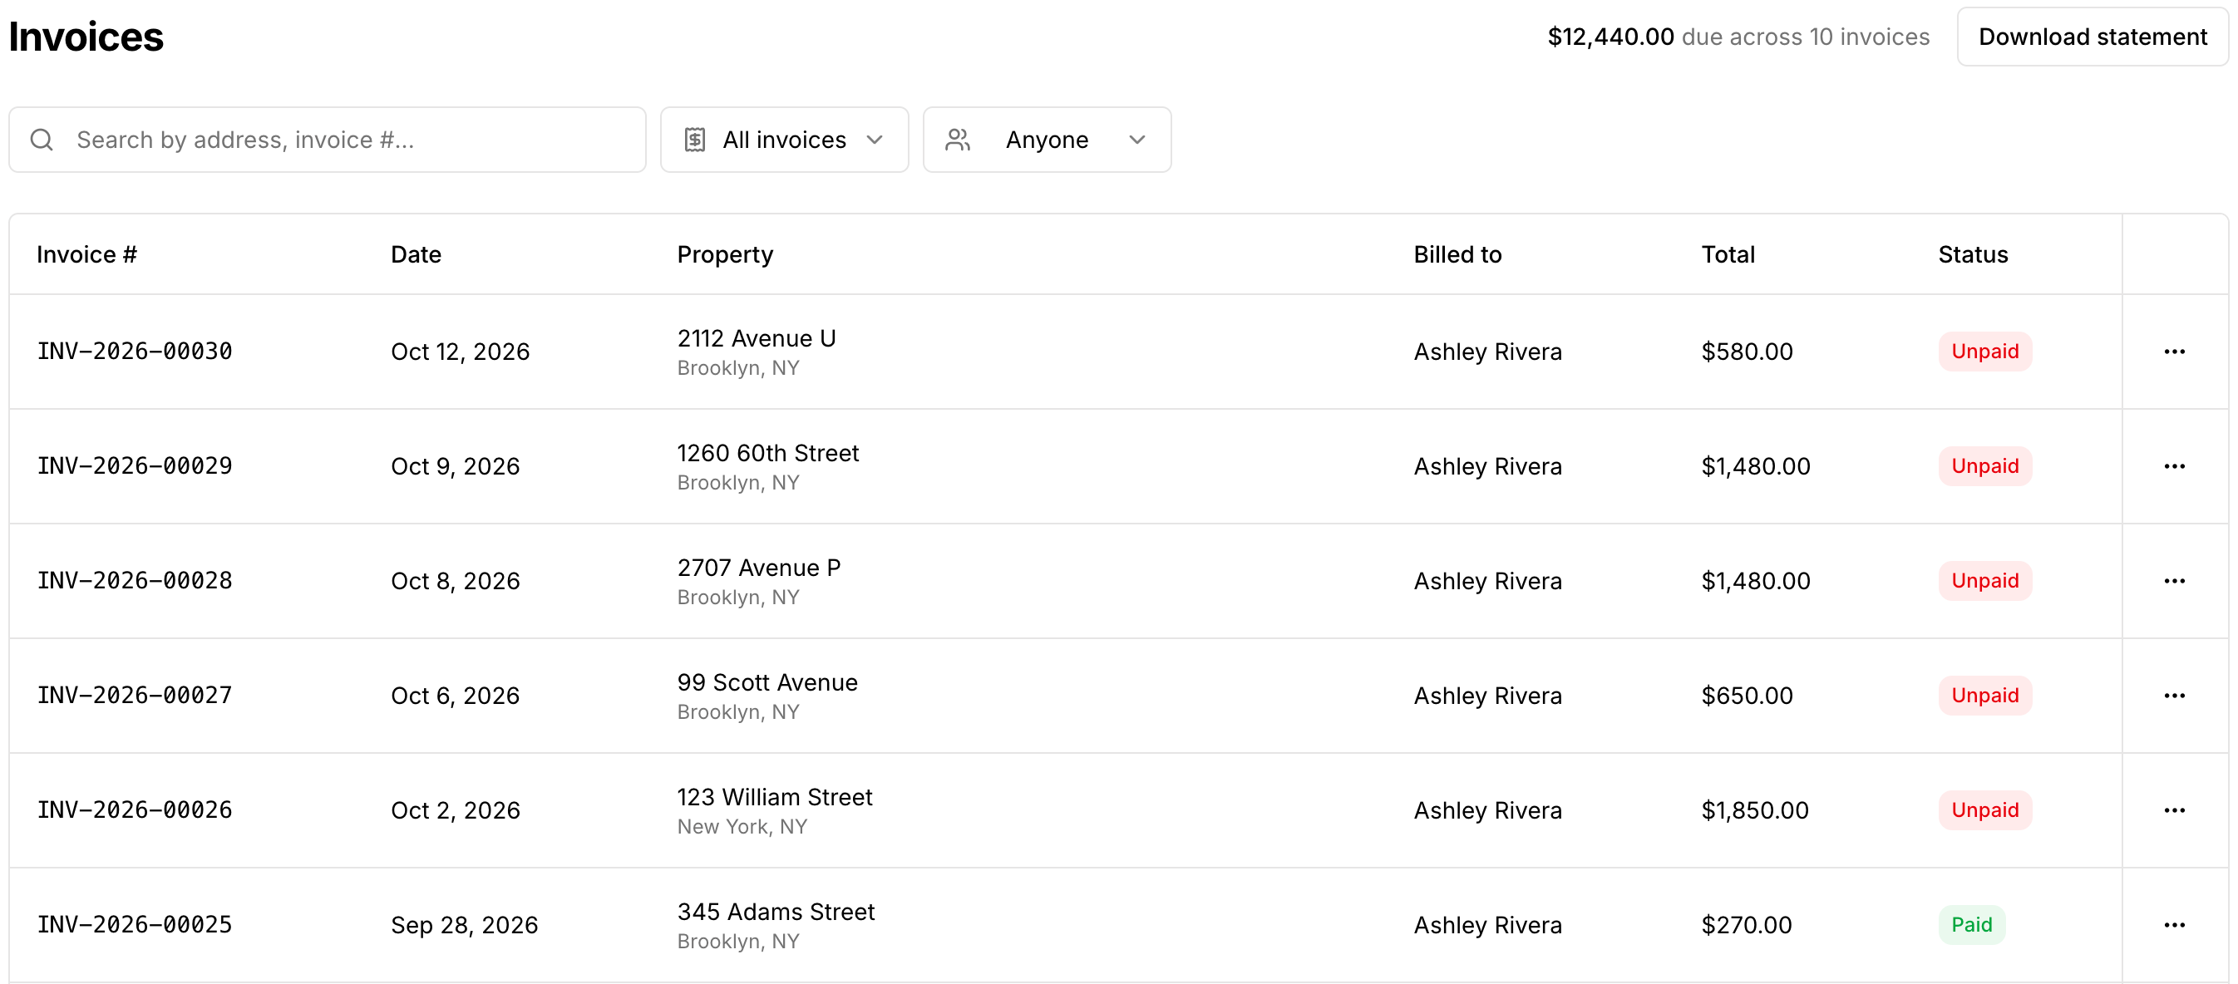
Task: Click the Paid status badge
Action: [1971, 925]
